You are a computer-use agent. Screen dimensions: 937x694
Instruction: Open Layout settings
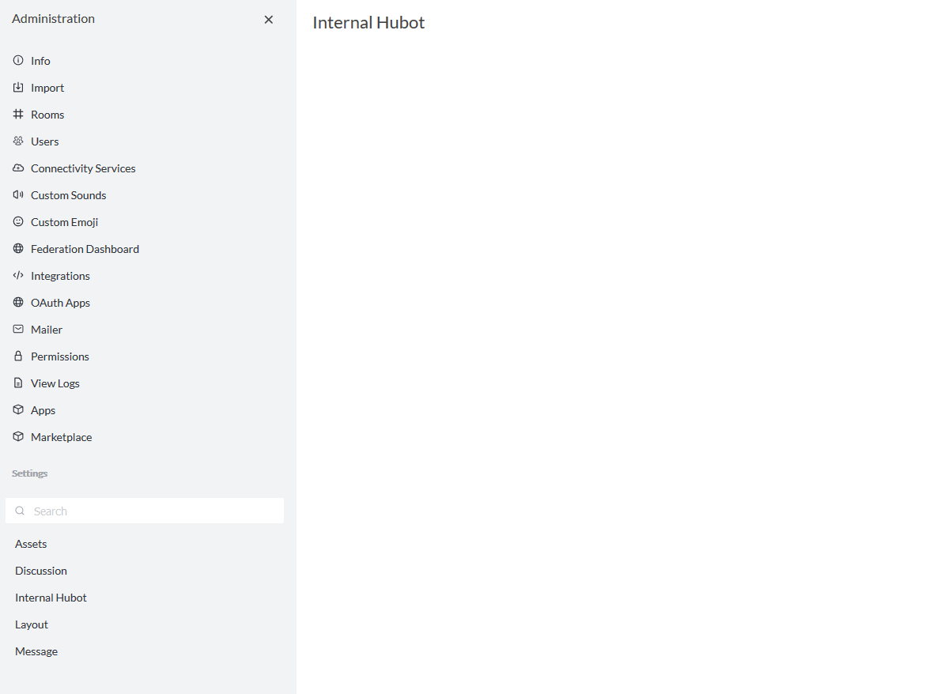(31, 624)
